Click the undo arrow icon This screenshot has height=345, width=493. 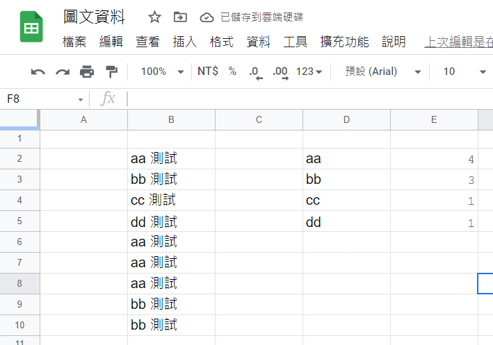[x=38, y=72]
